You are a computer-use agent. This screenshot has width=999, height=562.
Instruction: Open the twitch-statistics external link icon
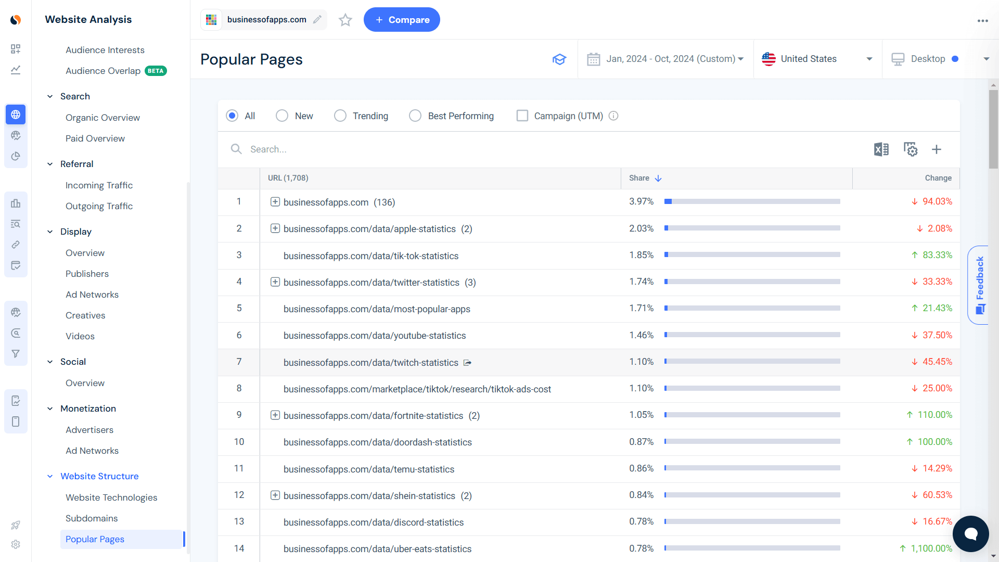tap(468, 362)
